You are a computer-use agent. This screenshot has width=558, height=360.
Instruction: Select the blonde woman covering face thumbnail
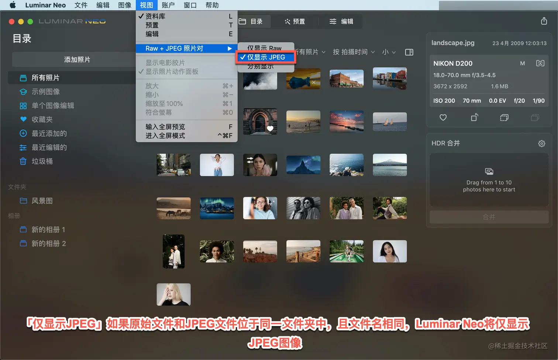pos(174,294)
